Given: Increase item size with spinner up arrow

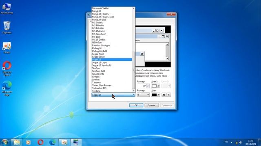Looking at the screenshot, I should click(148, 85).
